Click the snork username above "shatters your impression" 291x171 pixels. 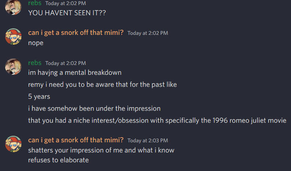76,140
